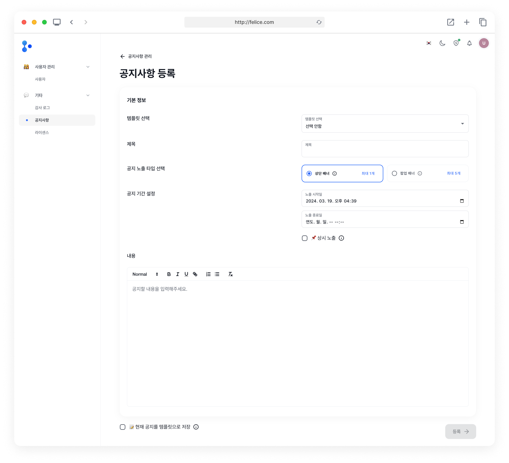Show info for template save option
This screenshot has width=509, height=463.
(196, 427)
